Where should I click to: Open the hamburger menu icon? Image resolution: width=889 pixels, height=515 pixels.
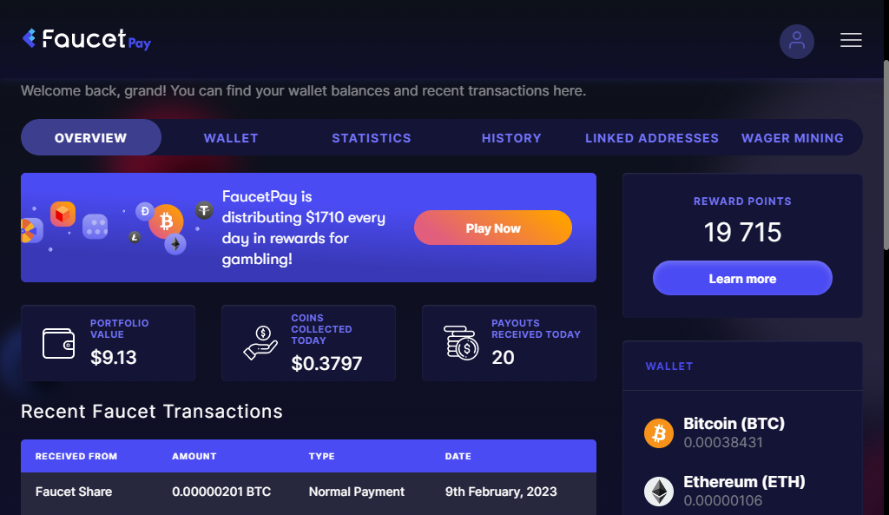click(851, 40)
